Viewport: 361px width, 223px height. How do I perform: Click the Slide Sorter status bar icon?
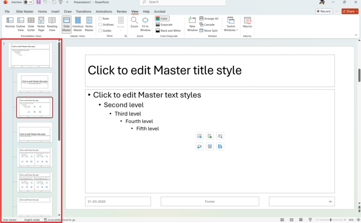pyautogui.click(x=291, y=220)
